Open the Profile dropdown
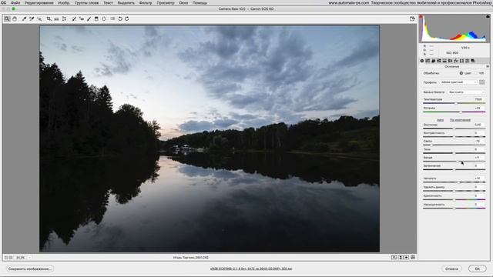 [x=458, y=82]
